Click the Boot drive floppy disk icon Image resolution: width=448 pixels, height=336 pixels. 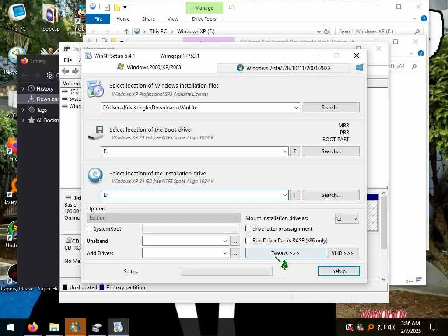[95, 133]
